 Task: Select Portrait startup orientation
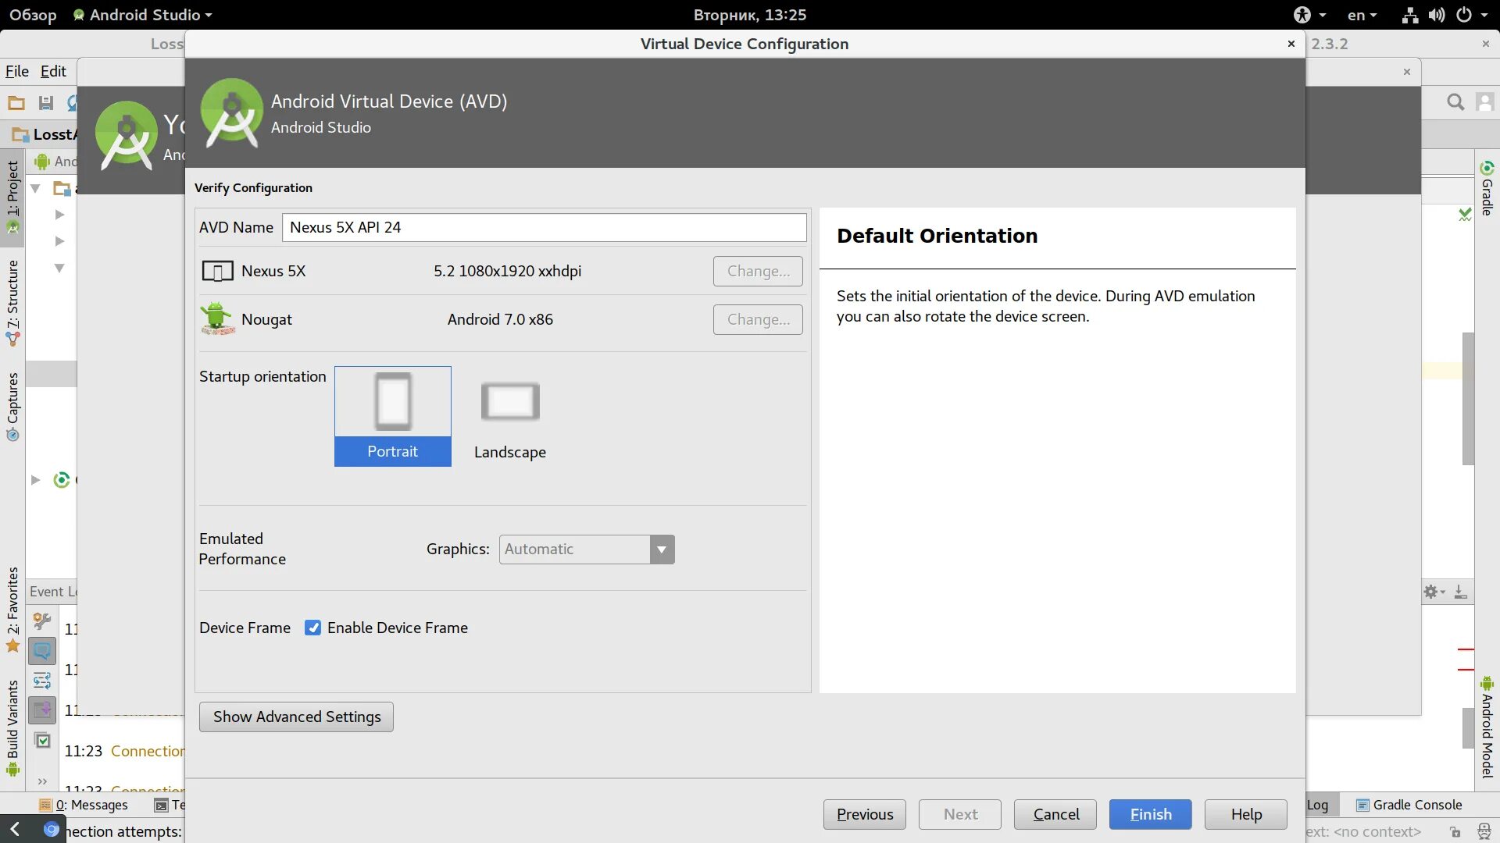click(392, 416)
